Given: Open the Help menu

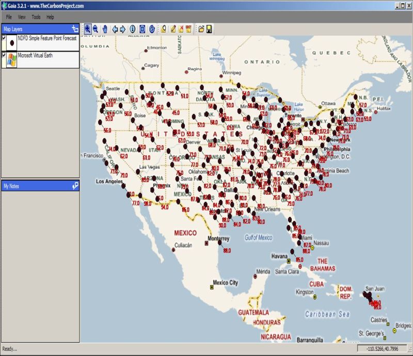Looking at the screenshot, I should [50, 17].
